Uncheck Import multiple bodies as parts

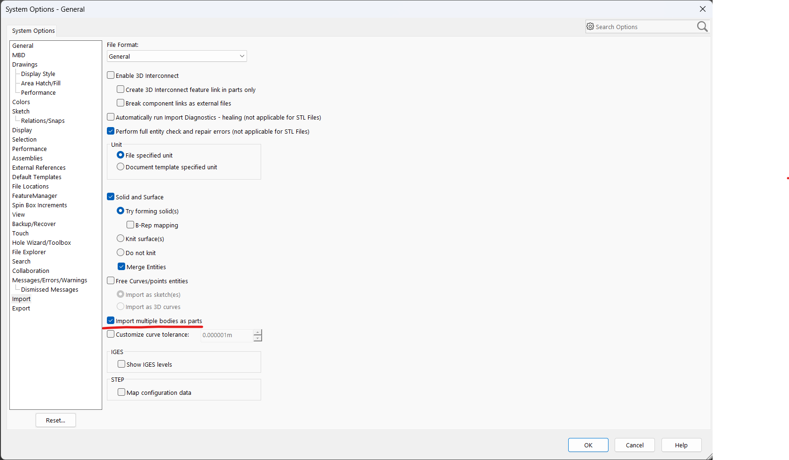click(x=111, y=321)
